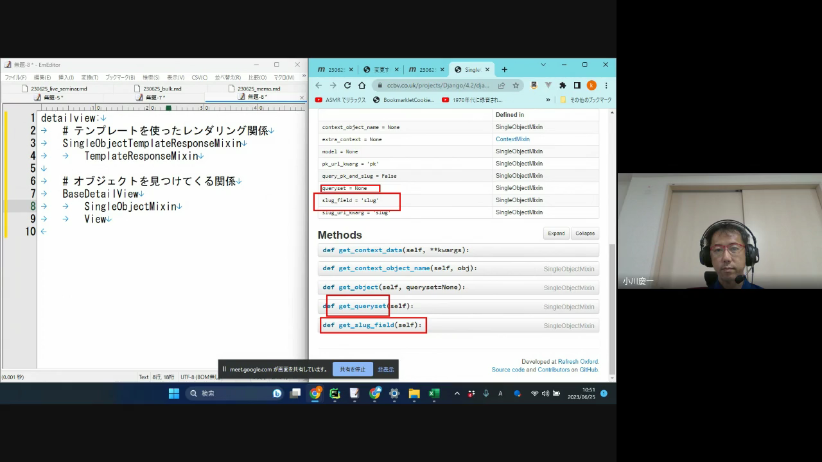Reload the ccbv.co.uk page
Image resolution: width=822 pixels, height=462 pixels.
point(347,85)
